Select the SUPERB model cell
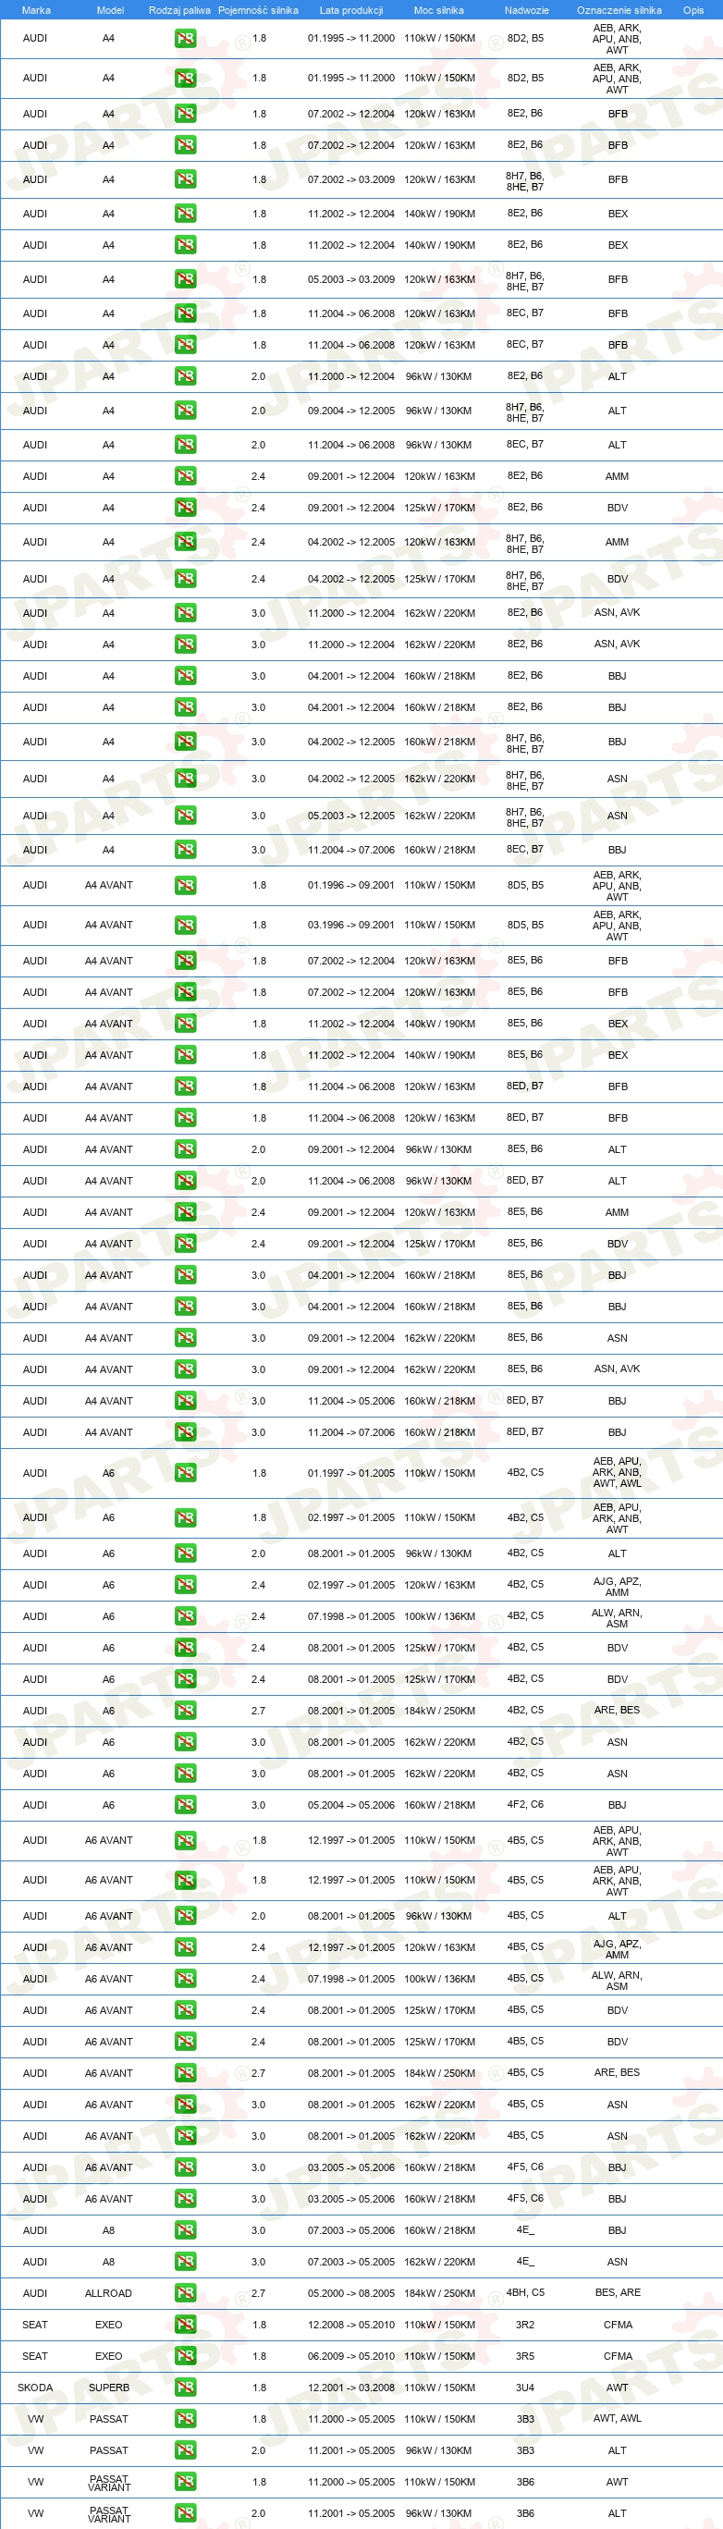Image resolution: width=723 pixels, height=2529 pixels. [x=109, y=2388]
